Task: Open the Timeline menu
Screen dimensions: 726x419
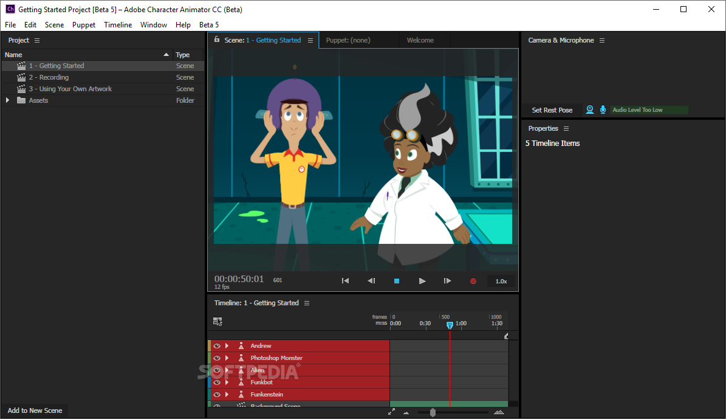Action: coord(118,25)
